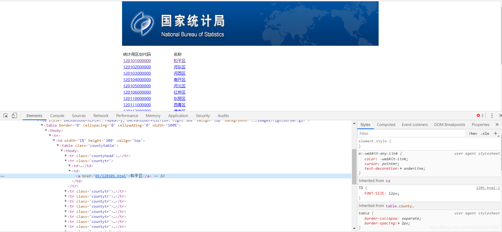502x232 pixels.
Task: Collapse the table border=0 node
Action: click(42, 125)
